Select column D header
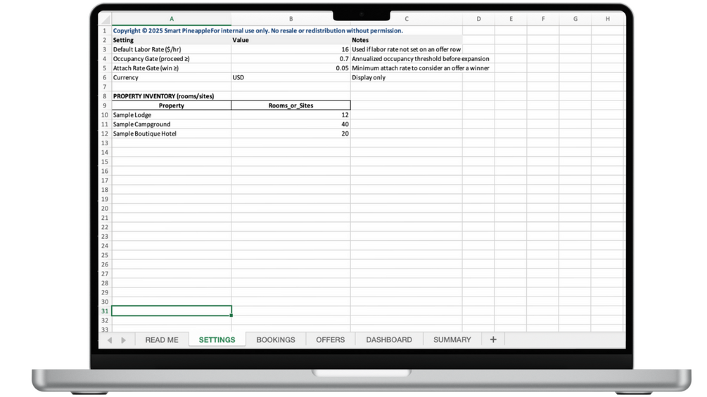This screenshot has height=397, width=707. coord(478,19)
